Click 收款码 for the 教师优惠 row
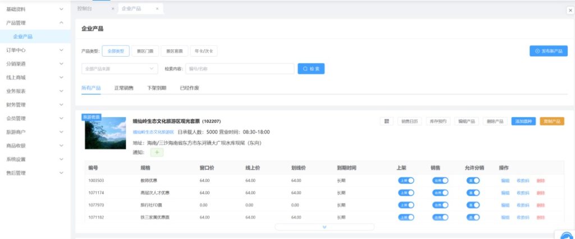The width and height of the screenshot is (575, 239). [x=523, y=181]
